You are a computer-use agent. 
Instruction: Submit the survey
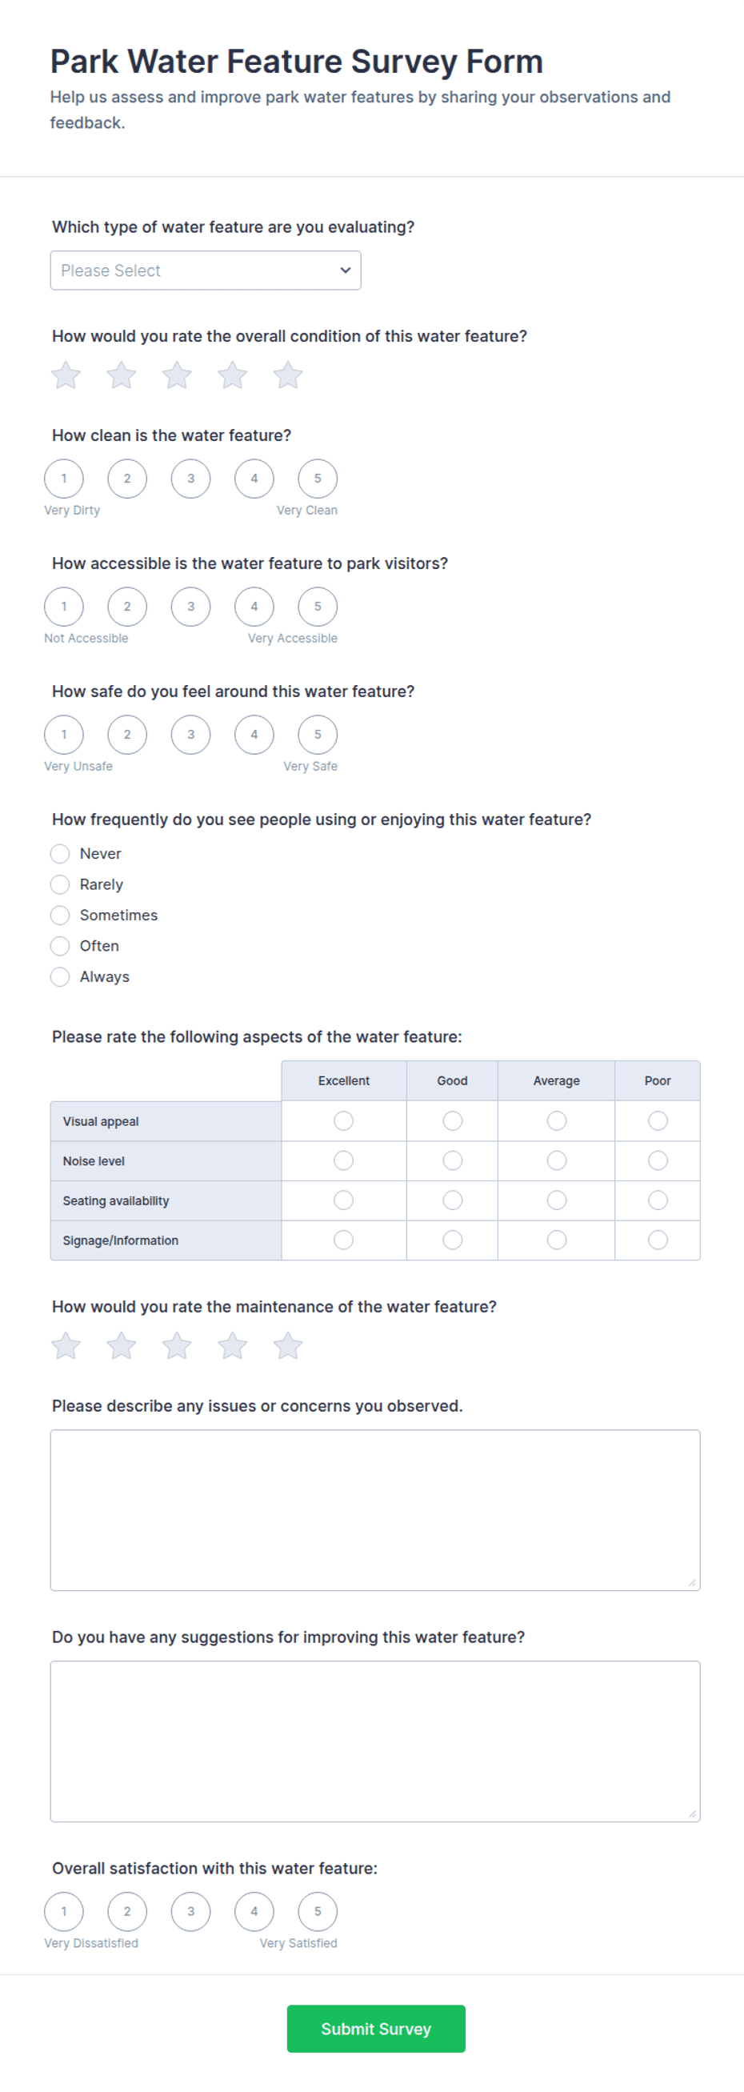[x=376, y=2028]
